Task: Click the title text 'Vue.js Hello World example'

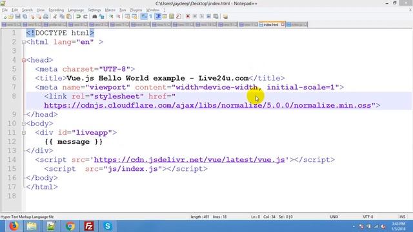Action: click(x=126, y=79)
